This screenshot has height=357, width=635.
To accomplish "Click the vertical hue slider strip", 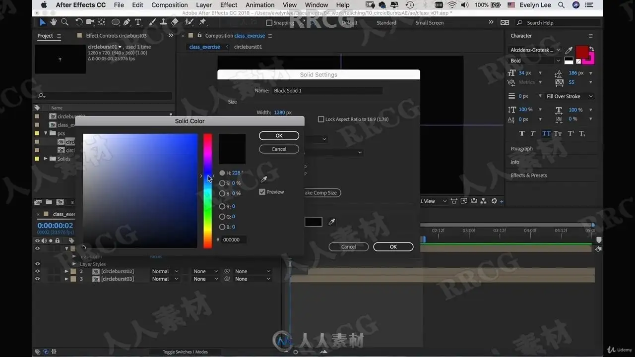I will (207, 191).
